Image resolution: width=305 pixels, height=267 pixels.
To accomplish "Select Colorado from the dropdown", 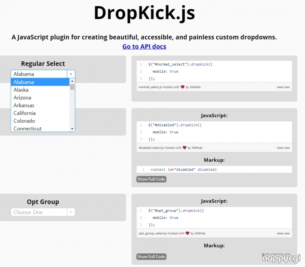I will [40, 121].
